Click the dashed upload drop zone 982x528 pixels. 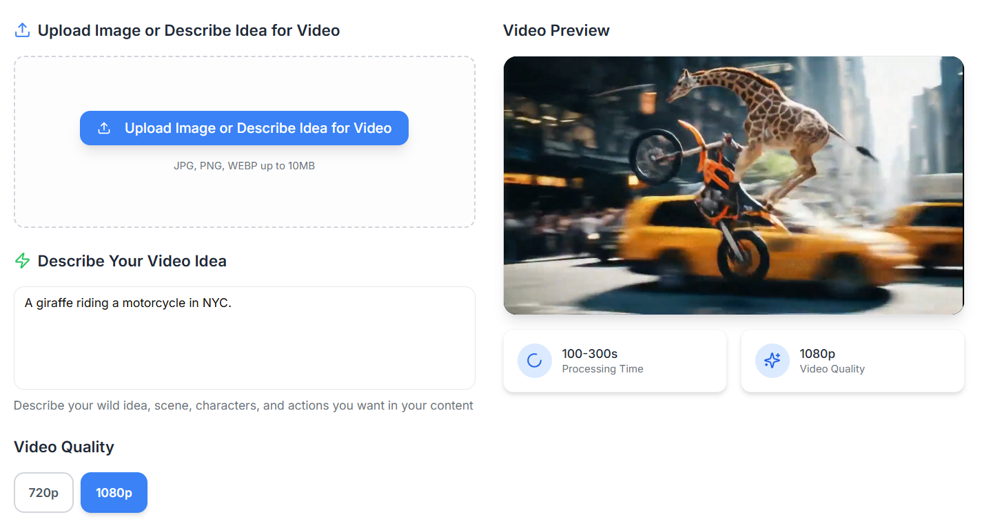244,142
